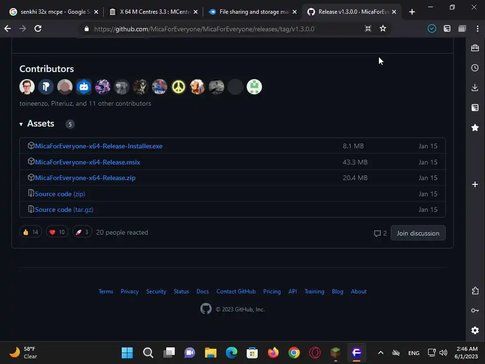Open the sidebar settings gear
Screen dimensions: 485x364
475,330
